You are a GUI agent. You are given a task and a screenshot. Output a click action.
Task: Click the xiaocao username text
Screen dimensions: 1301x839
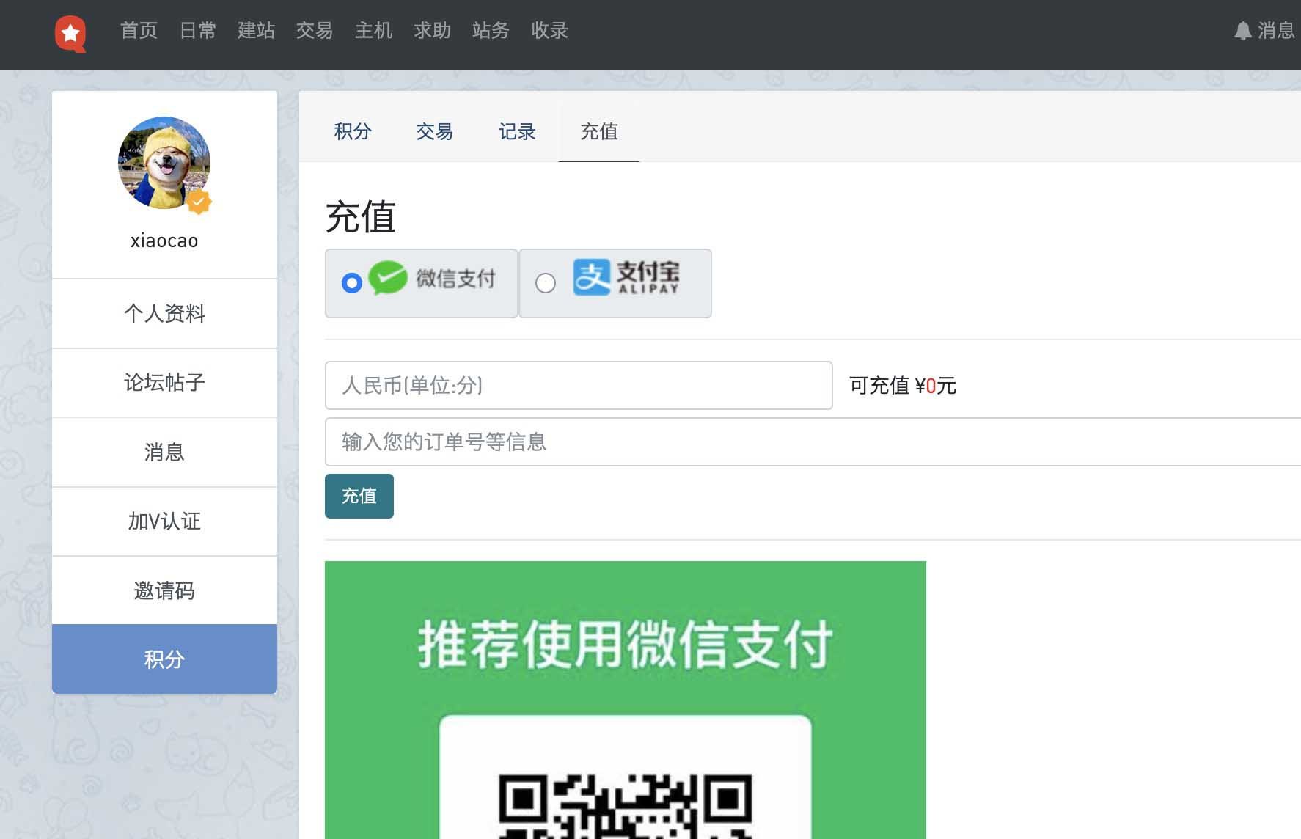[x=164, y=241]
